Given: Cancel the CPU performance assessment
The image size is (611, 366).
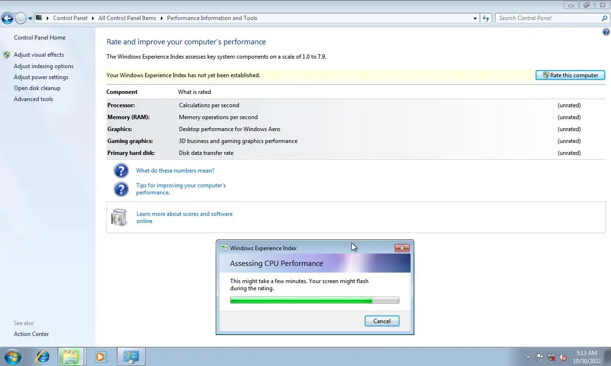Looking at the screenshot, I should coord(382,321).
